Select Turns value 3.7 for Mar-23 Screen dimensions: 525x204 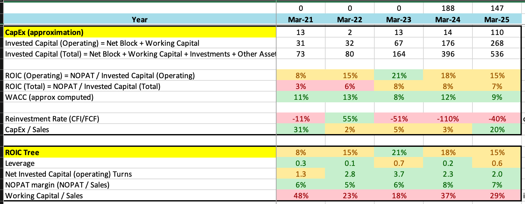click(399, 174)
